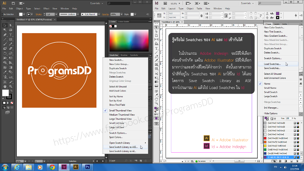304x171 pixels.
Task: Switch swatch view to Small Name
Action: coord(270,88)
